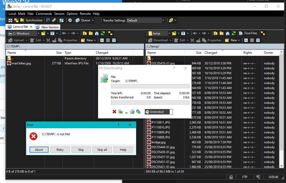The width and height of the screenshot is (286, 183).
Task: Go to remote home directory icon
Action: tap(228, 33)
